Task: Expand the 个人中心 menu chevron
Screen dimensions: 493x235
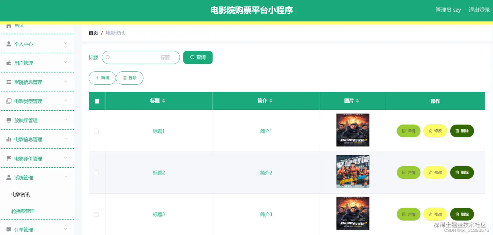Action: click(66, 43)
